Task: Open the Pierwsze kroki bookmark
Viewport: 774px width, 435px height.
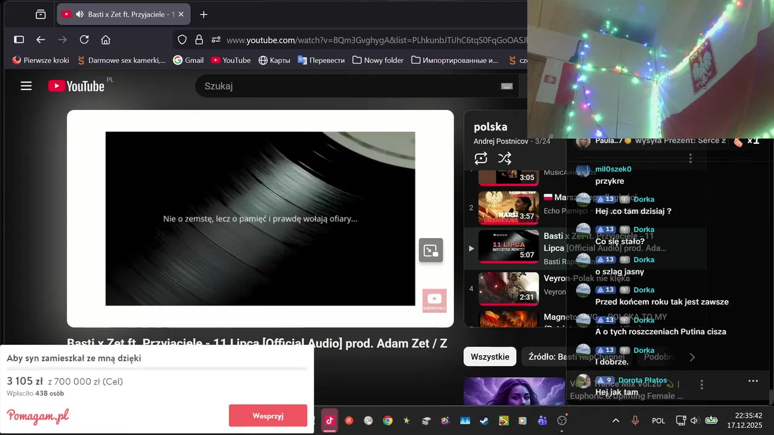Action: pos(41,60)
